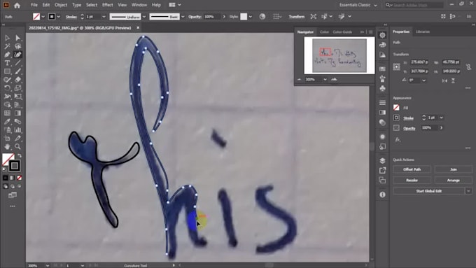Image resolution: width=476 pixels, height=268 pixels.
Task: Open the Object menu
Action: [61, 5]
